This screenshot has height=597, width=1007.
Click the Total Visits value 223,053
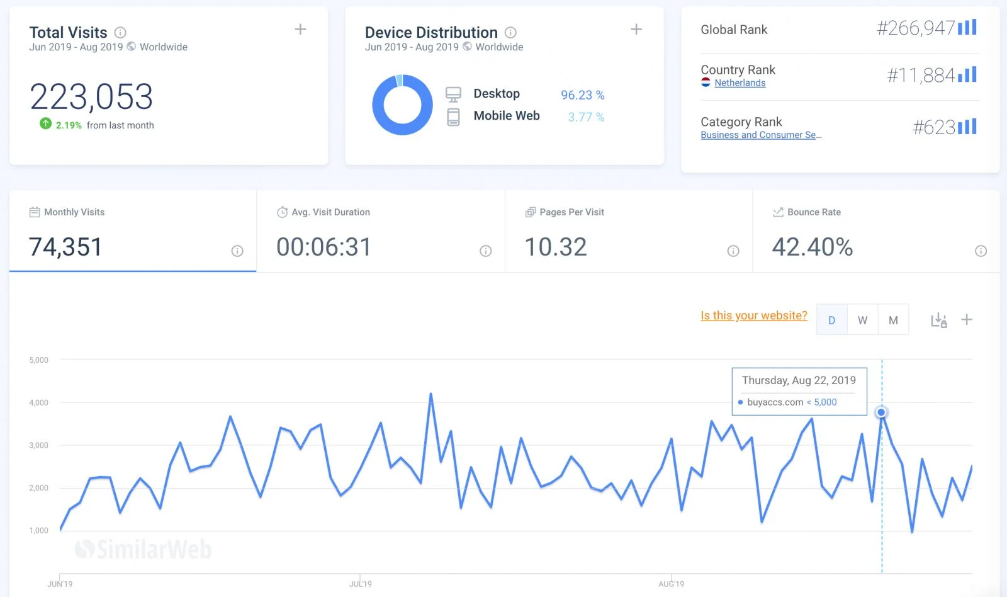click(x=91, y=96)
